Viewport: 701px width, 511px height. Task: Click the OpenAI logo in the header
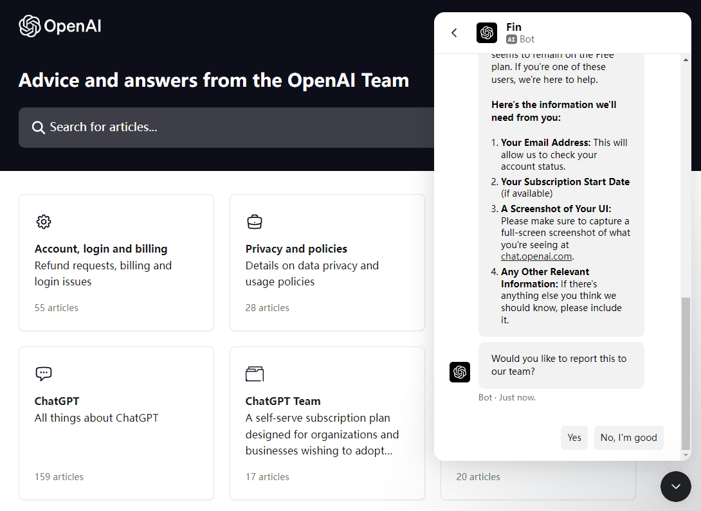[60, 27]
